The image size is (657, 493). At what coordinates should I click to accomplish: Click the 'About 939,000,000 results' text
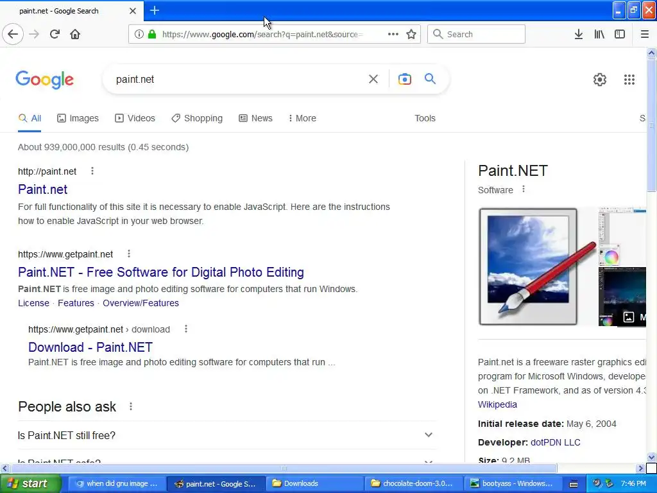[x=103, y=147]
